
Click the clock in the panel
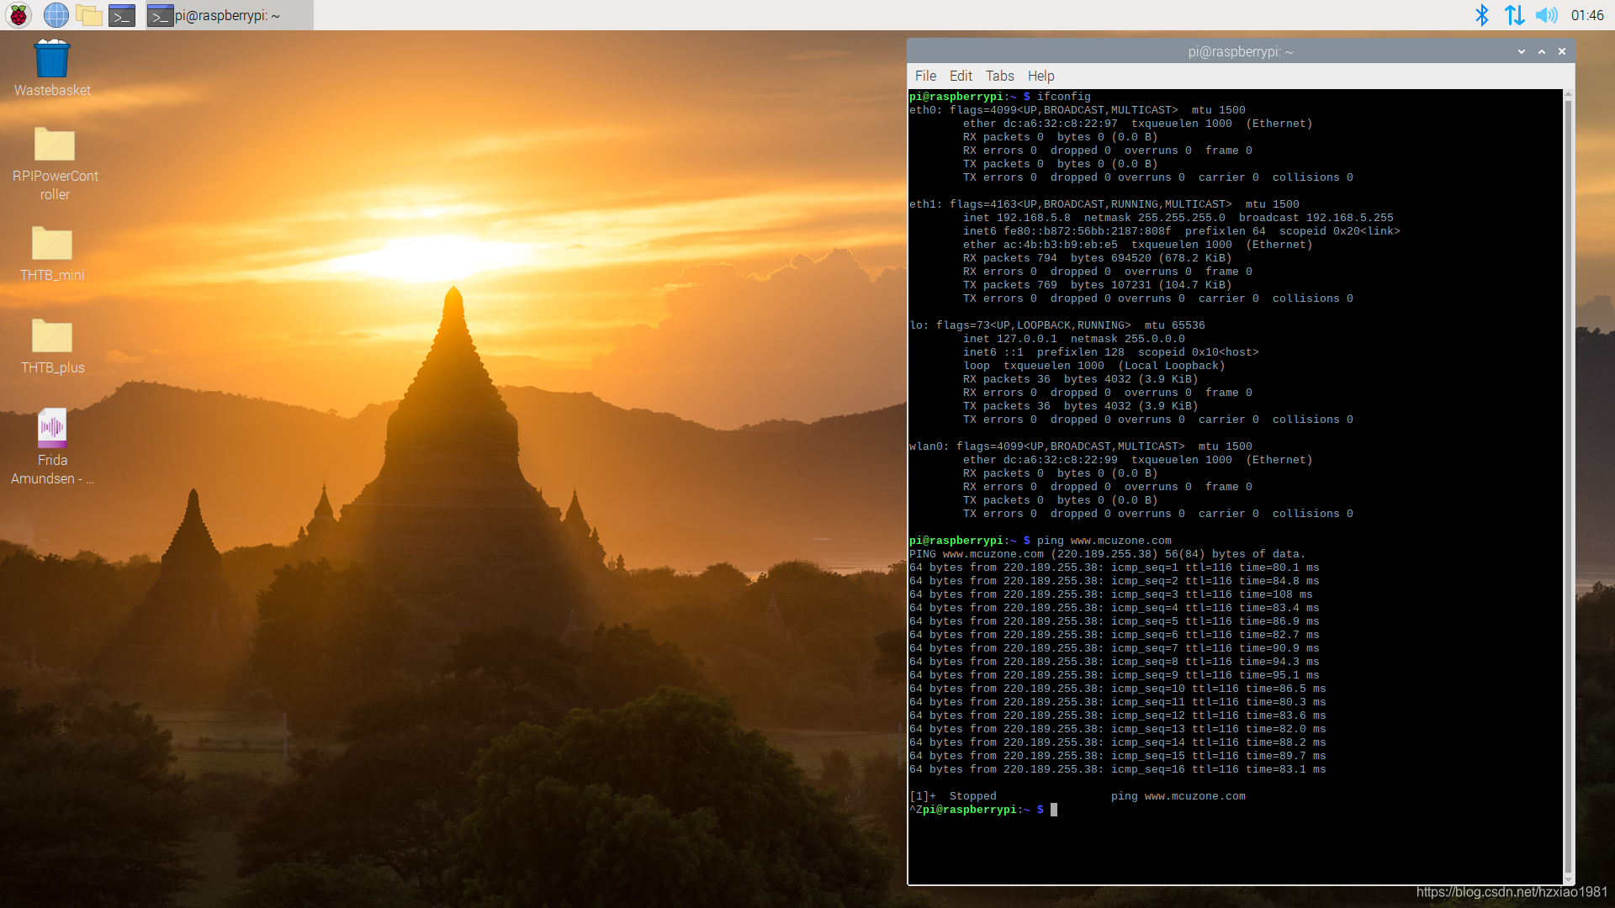coord(1587,15)
